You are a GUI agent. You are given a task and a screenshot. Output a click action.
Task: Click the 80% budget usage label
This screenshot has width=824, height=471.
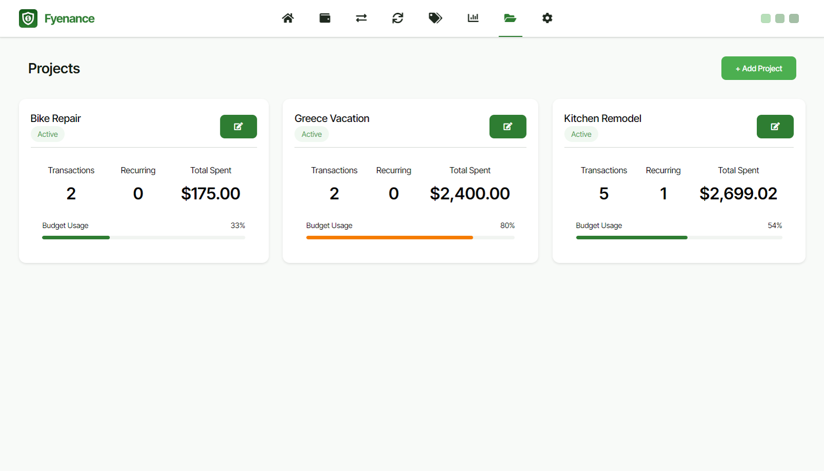[x=507, y=225]
